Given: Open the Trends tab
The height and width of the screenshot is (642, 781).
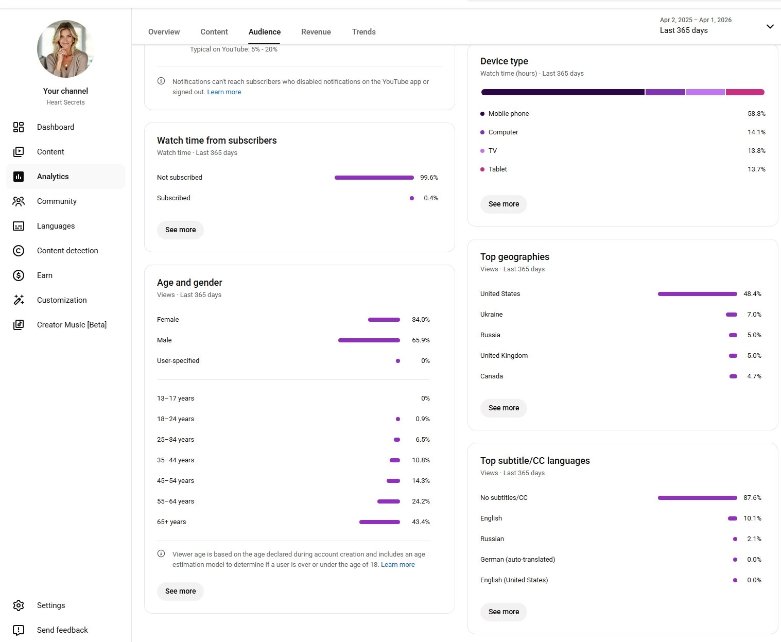Looking at the screenshot, I should tap(363, 32).
